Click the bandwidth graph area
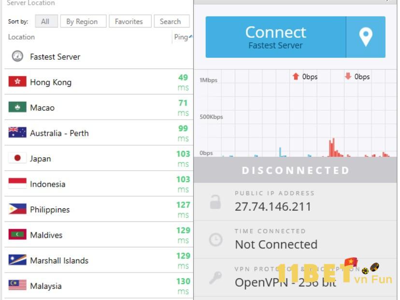The image size is (400, 300). [295, 113]
